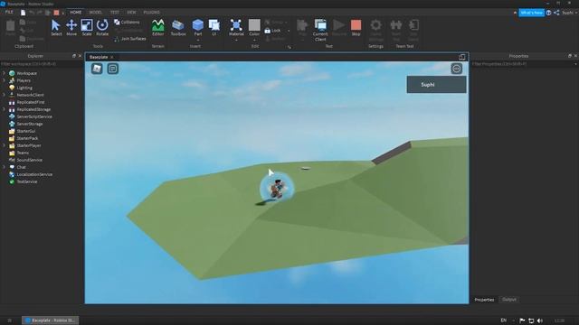Activate the Scale tool

pos(87,25)
